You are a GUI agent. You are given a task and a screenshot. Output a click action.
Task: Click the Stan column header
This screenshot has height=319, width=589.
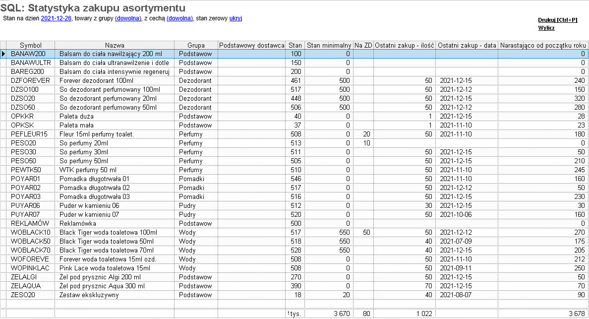click(x=295, y=45)
